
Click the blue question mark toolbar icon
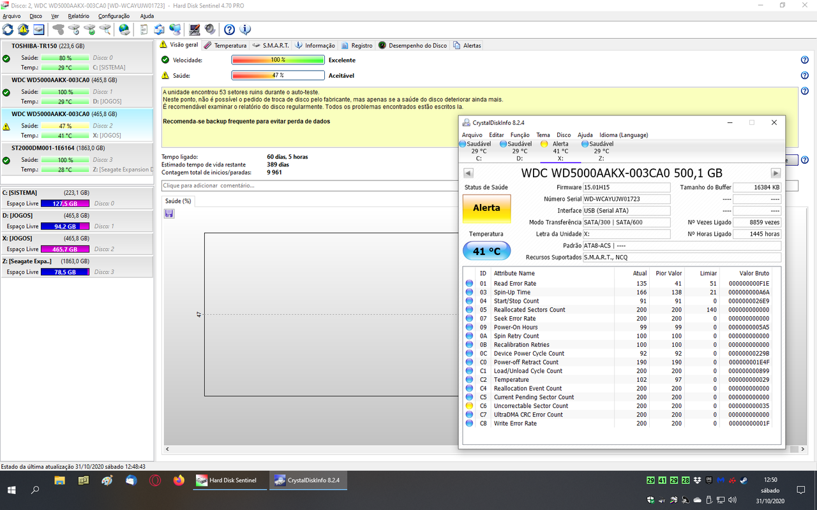229,29
